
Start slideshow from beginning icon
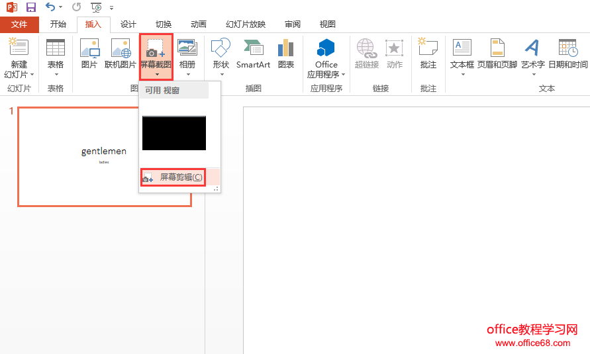coord(96,7)
